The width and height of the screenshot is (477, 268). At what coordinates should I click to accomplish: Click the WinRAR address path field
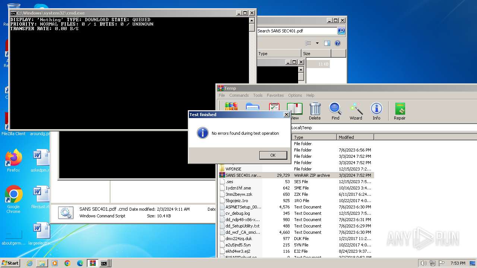(x=383, y=128)
